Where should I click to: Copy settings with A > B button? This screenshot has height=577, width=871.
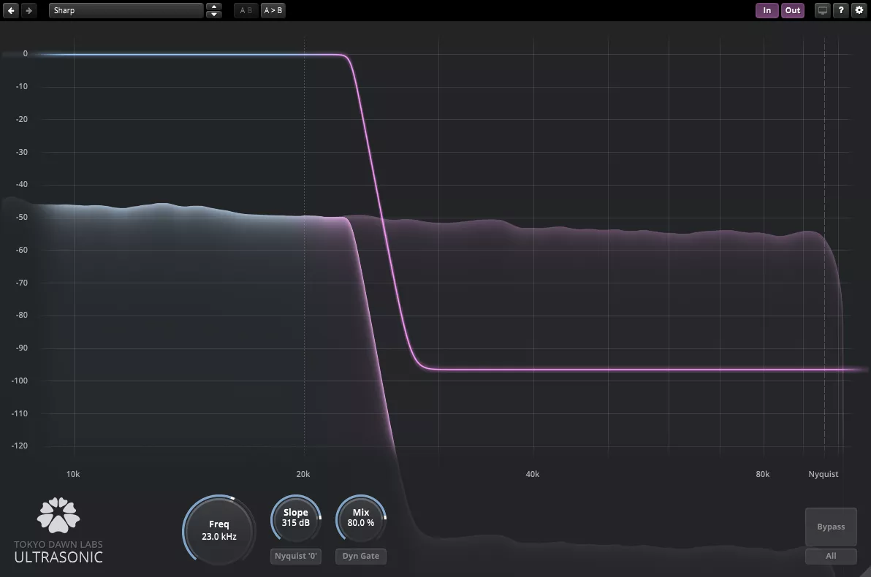(273, 10)
